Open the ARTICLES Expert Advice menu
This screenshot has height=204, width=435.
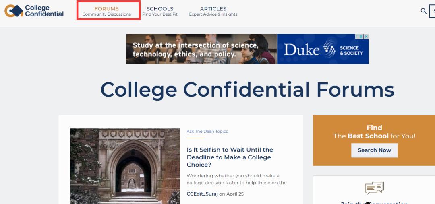pyautogui.click(x=213, y=11)
